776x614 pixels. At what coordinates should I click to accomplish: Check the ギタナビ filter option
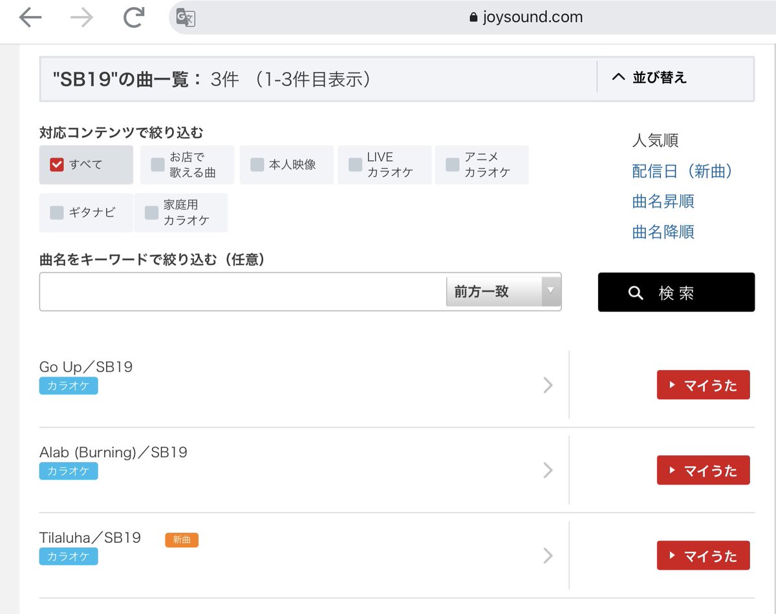(x=57, y=212)
